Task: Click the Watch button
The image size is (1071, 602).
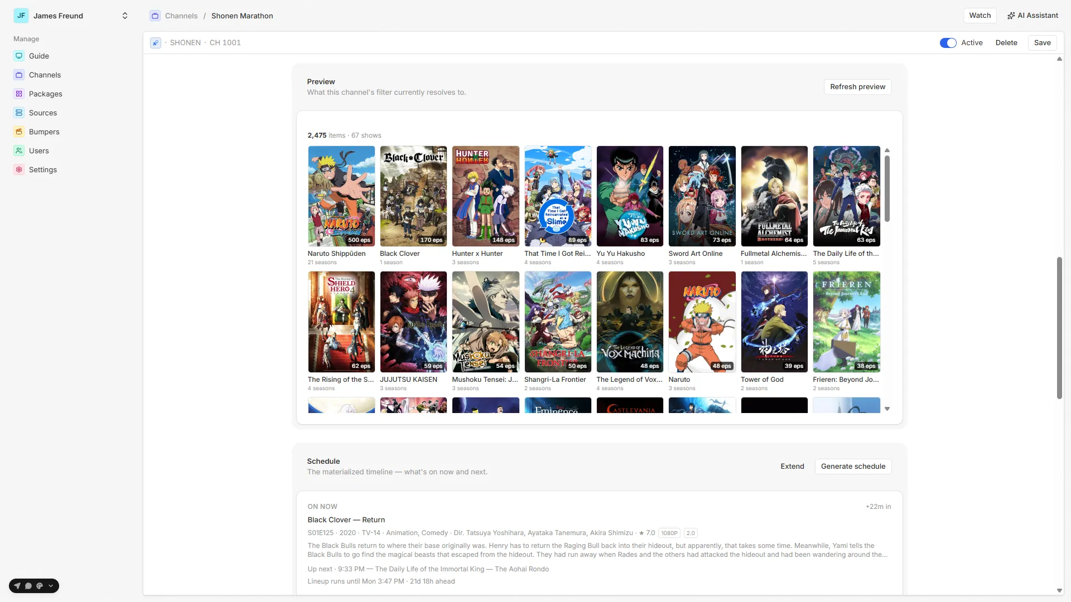Action: (980, 16)
